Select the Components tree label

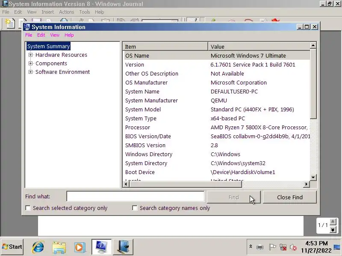tap(51, 63)
